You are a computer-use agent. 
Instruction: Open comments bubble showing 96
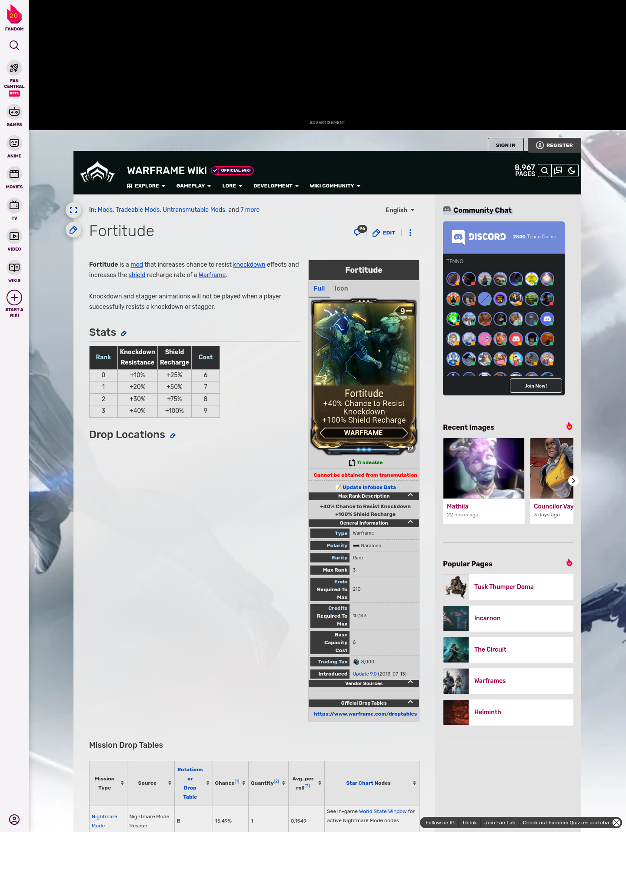pos(358,232)
